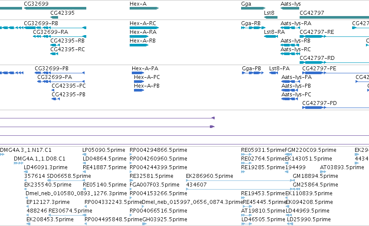
Task: Click the EK235540.5prime EST label
Action: (x=48, y=185)
